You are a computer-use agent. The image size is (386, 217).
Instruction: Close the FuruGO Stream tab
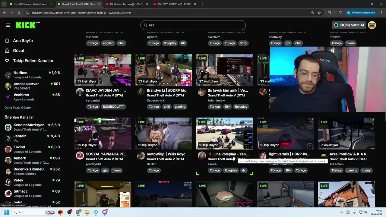click(x=52, y=4)
